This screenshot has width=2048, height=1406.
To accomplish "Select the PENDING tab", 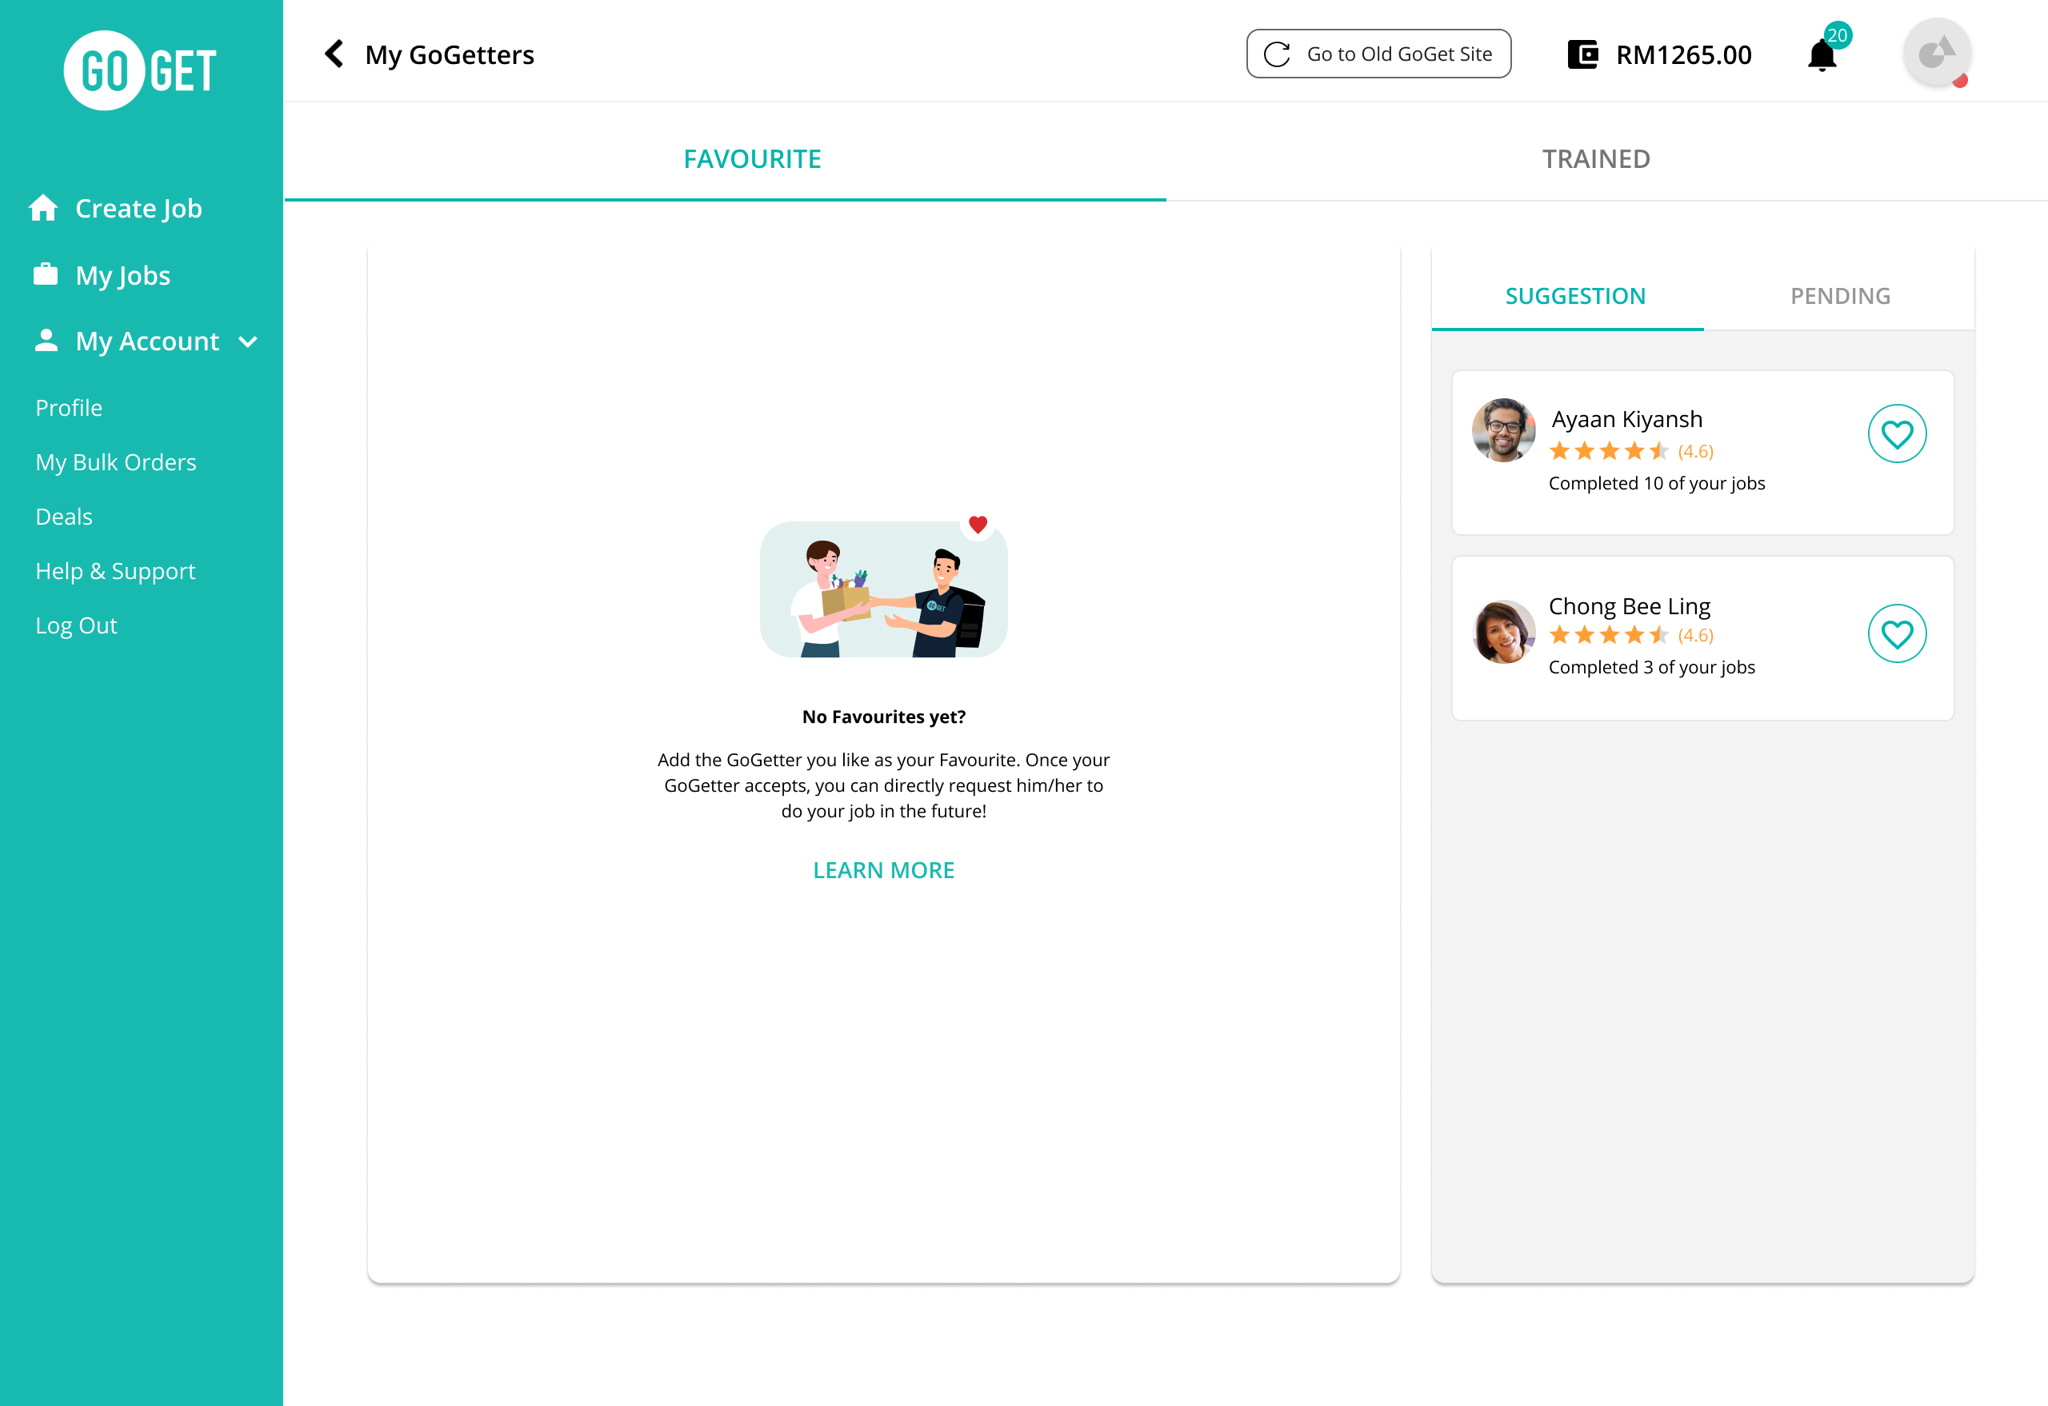I will [1839, 296].
